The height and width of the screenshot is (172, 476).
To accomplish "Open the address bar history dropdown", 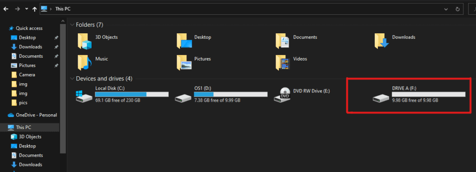I will pyautogui.click(x=446, y=9).
